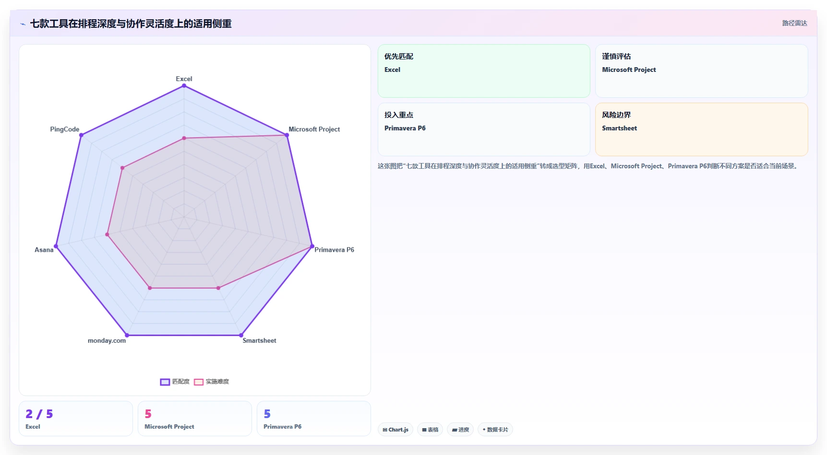Click the Primavera P6 outer data point
The width and height of the screenshot is (827, 455).
click(312, 246)
